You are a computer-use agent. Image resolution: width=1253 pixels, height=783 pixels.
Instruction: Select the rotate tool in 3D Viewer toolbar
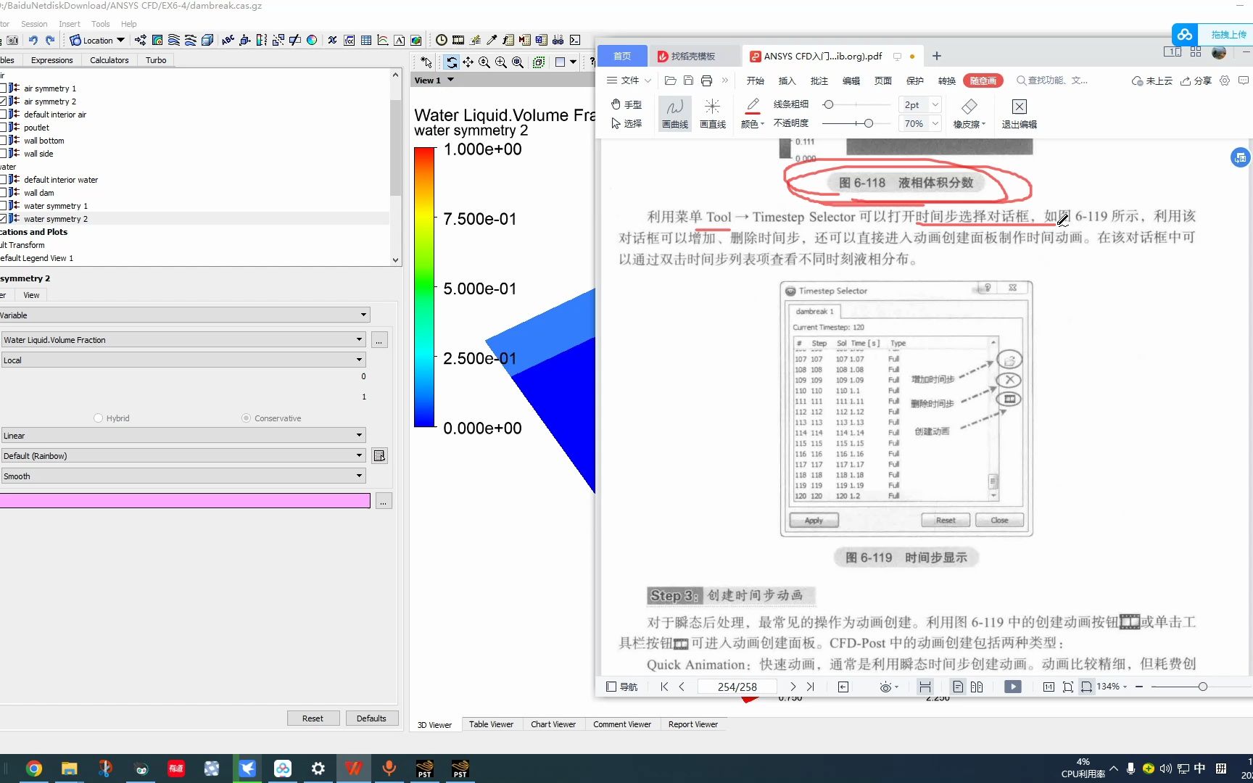pos(452,62)
